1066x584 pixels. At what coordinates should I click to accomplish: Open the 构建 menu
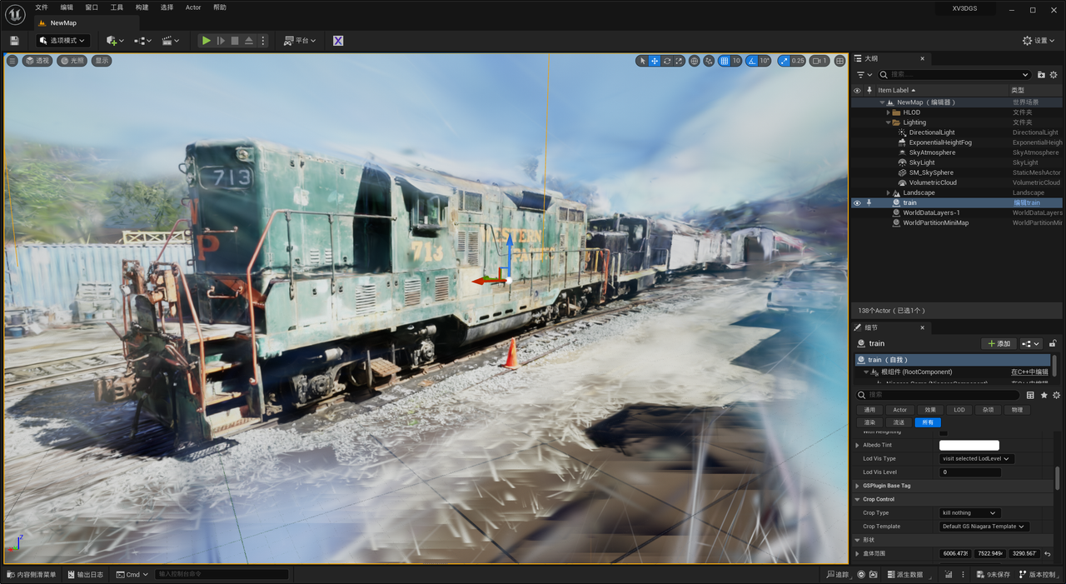pos(142,7)
